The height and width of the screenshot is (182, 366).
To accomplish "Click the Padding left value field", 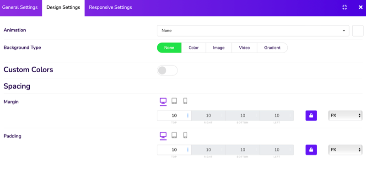I will (x=277, y=150).
